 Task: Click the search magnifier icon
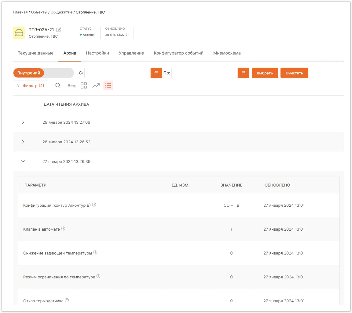pyautogui.click(x=58, y=85)
